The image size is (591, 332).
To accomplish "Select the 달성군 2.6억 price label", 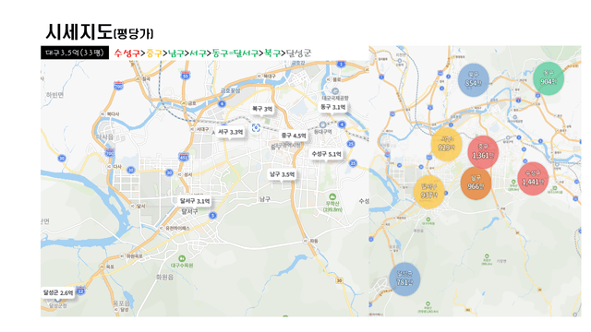I will (x=58, y=292).
